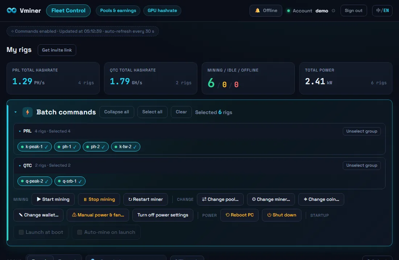Deselect rig k-tw-2
The image size is (399, 260).
point(126,147)
